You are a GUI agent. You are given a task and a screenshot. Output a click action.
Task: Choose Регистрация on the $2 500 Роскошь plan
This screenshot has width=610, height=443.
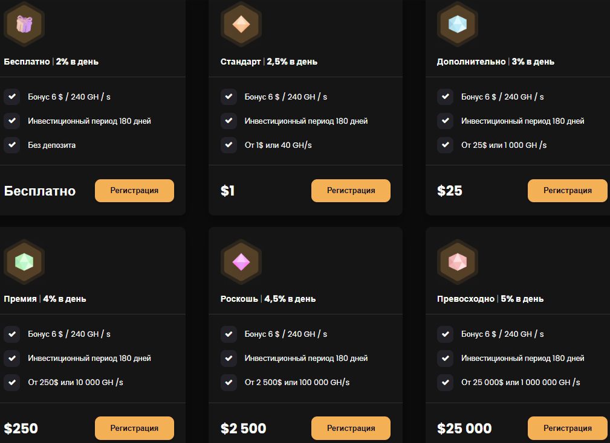point(351,428)
